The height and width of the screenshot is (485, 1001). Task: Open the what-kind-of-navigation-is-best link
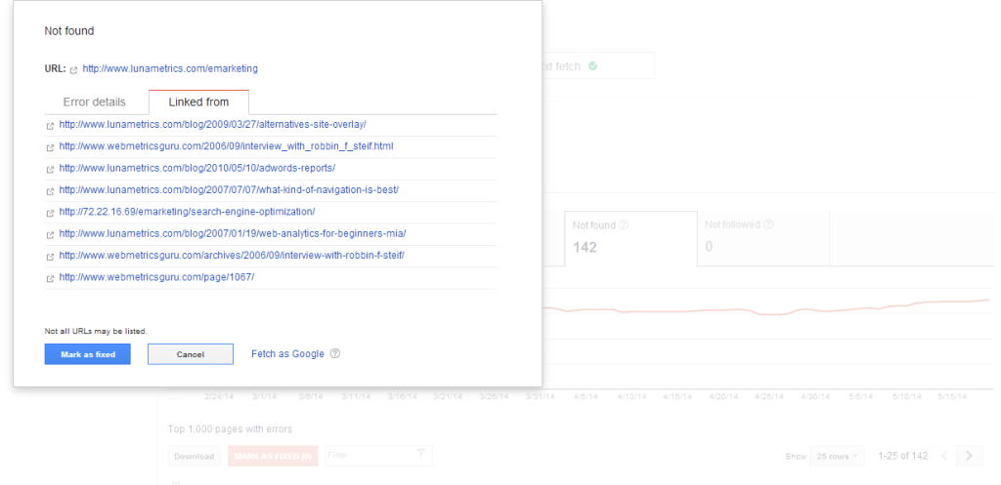(x=229, y=189)
